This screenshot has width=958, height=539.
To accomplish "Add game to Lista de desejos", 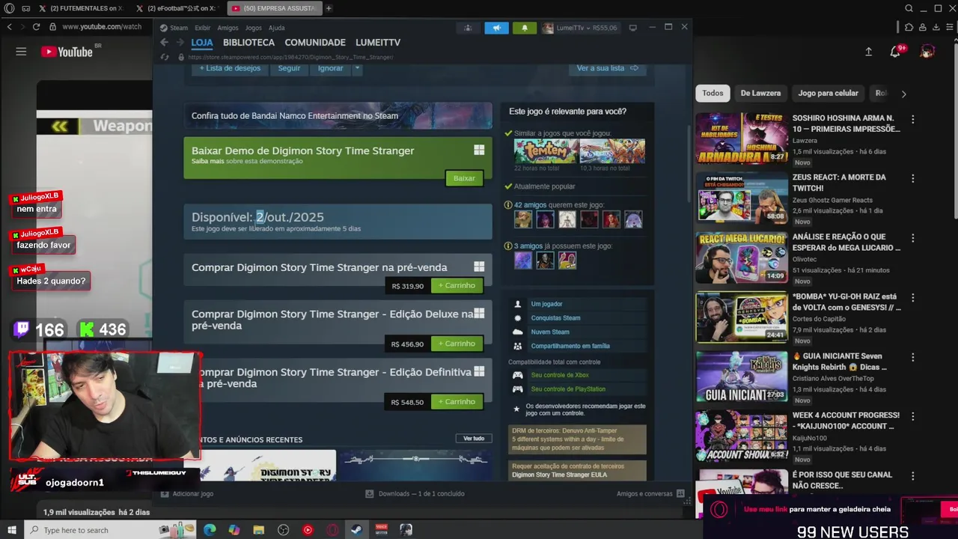I will pos(230,68).
